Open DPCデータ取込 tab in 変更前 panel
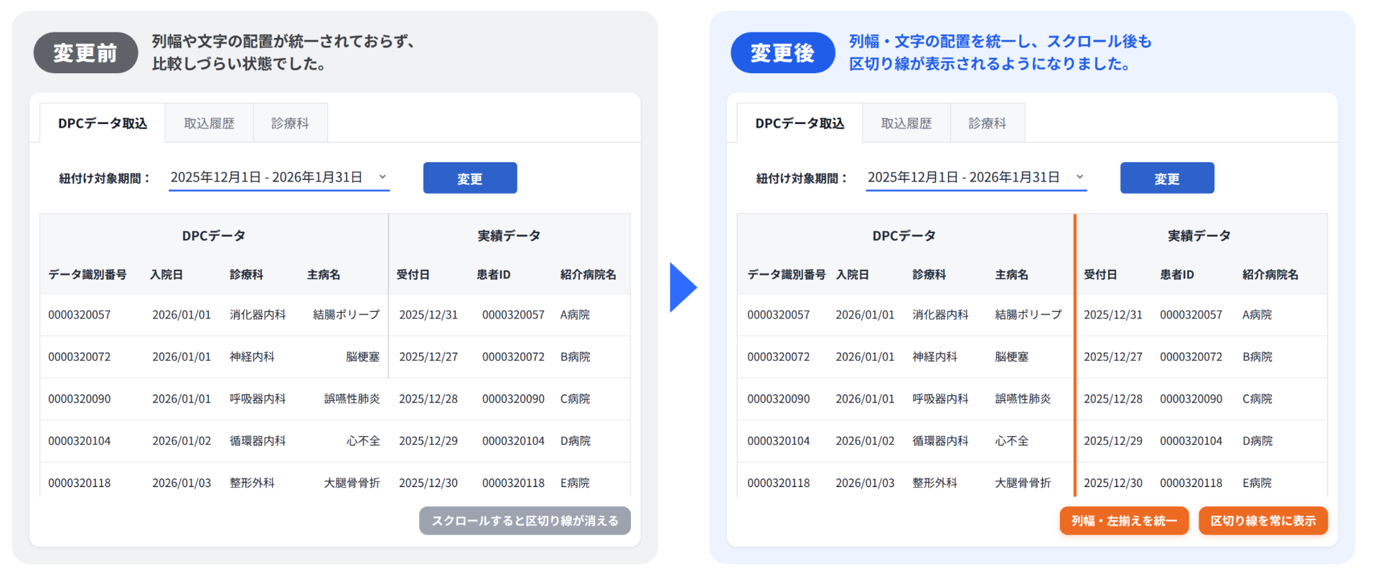The image size is (1378, 576). click(103, 123)
